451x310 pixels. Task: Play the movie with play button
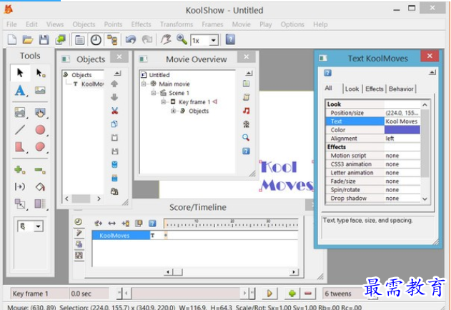pos(269,294)
